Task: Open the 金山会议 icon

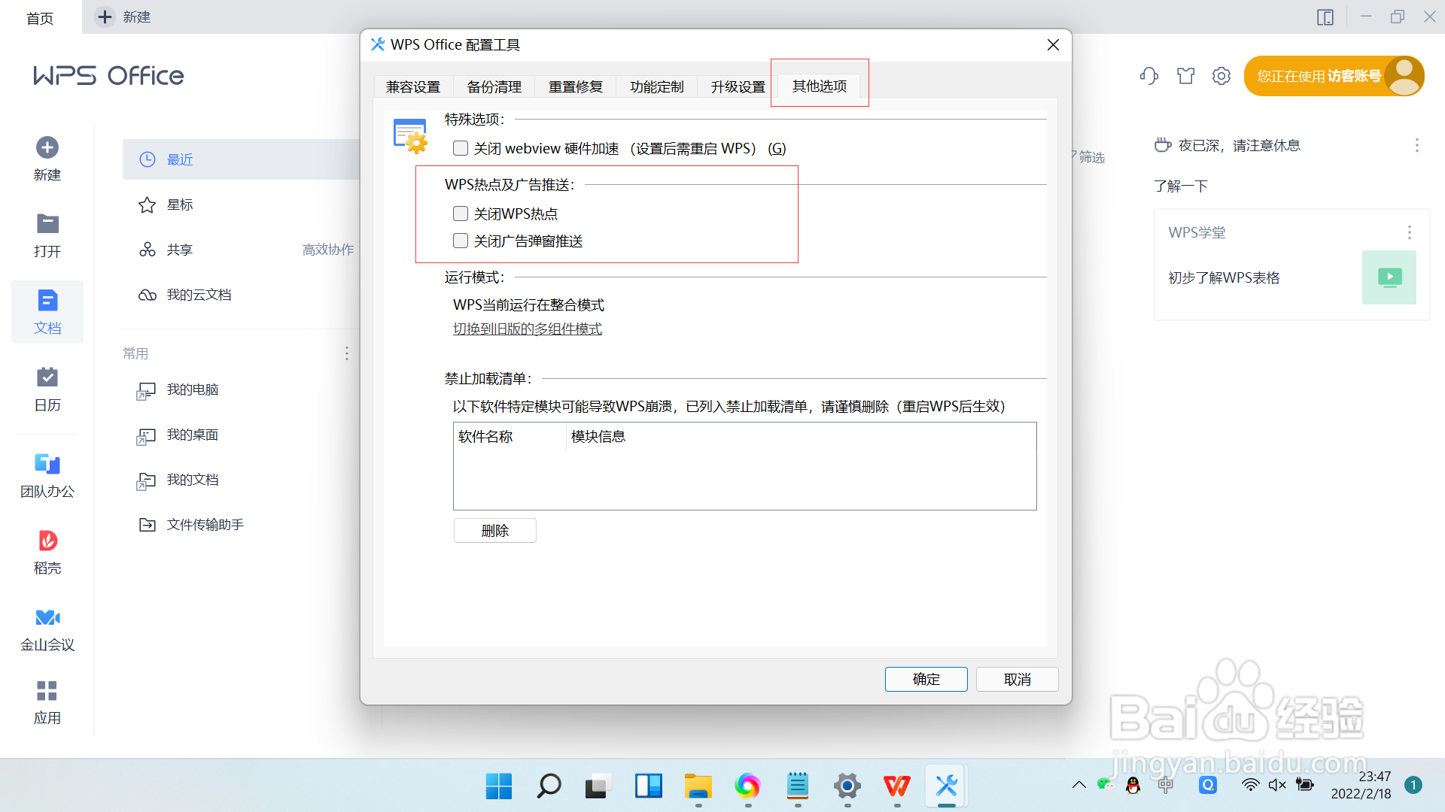Action: pos(47,617)
